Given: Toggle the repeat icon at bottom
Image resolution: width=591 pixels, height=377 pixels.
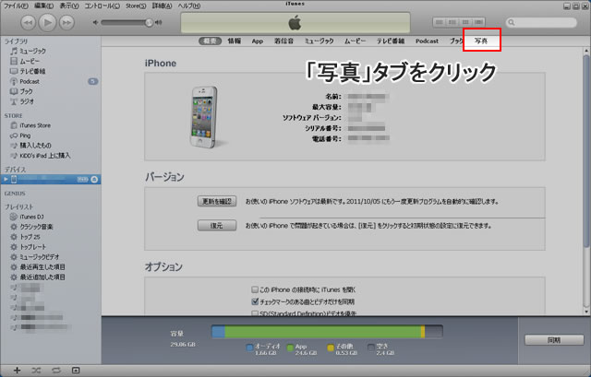Looking at the screenshot, I should click(x=56, y=371).
